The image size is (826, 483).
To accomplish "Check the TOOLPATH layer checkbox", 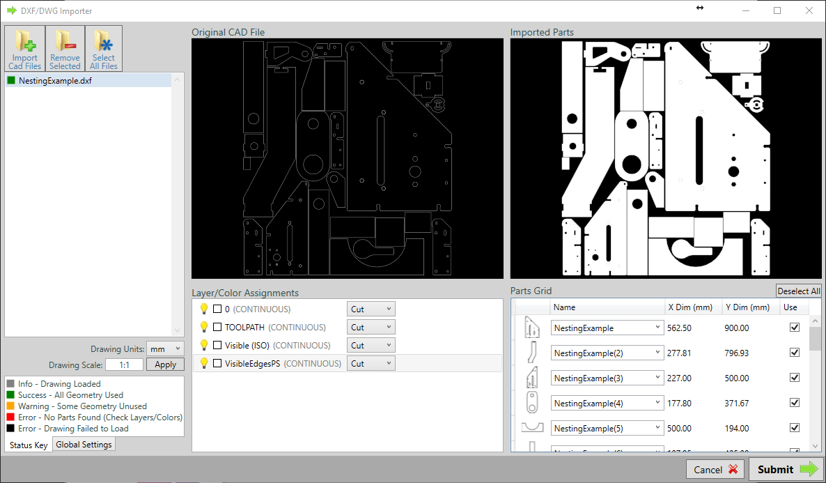I will coord(217,327).
